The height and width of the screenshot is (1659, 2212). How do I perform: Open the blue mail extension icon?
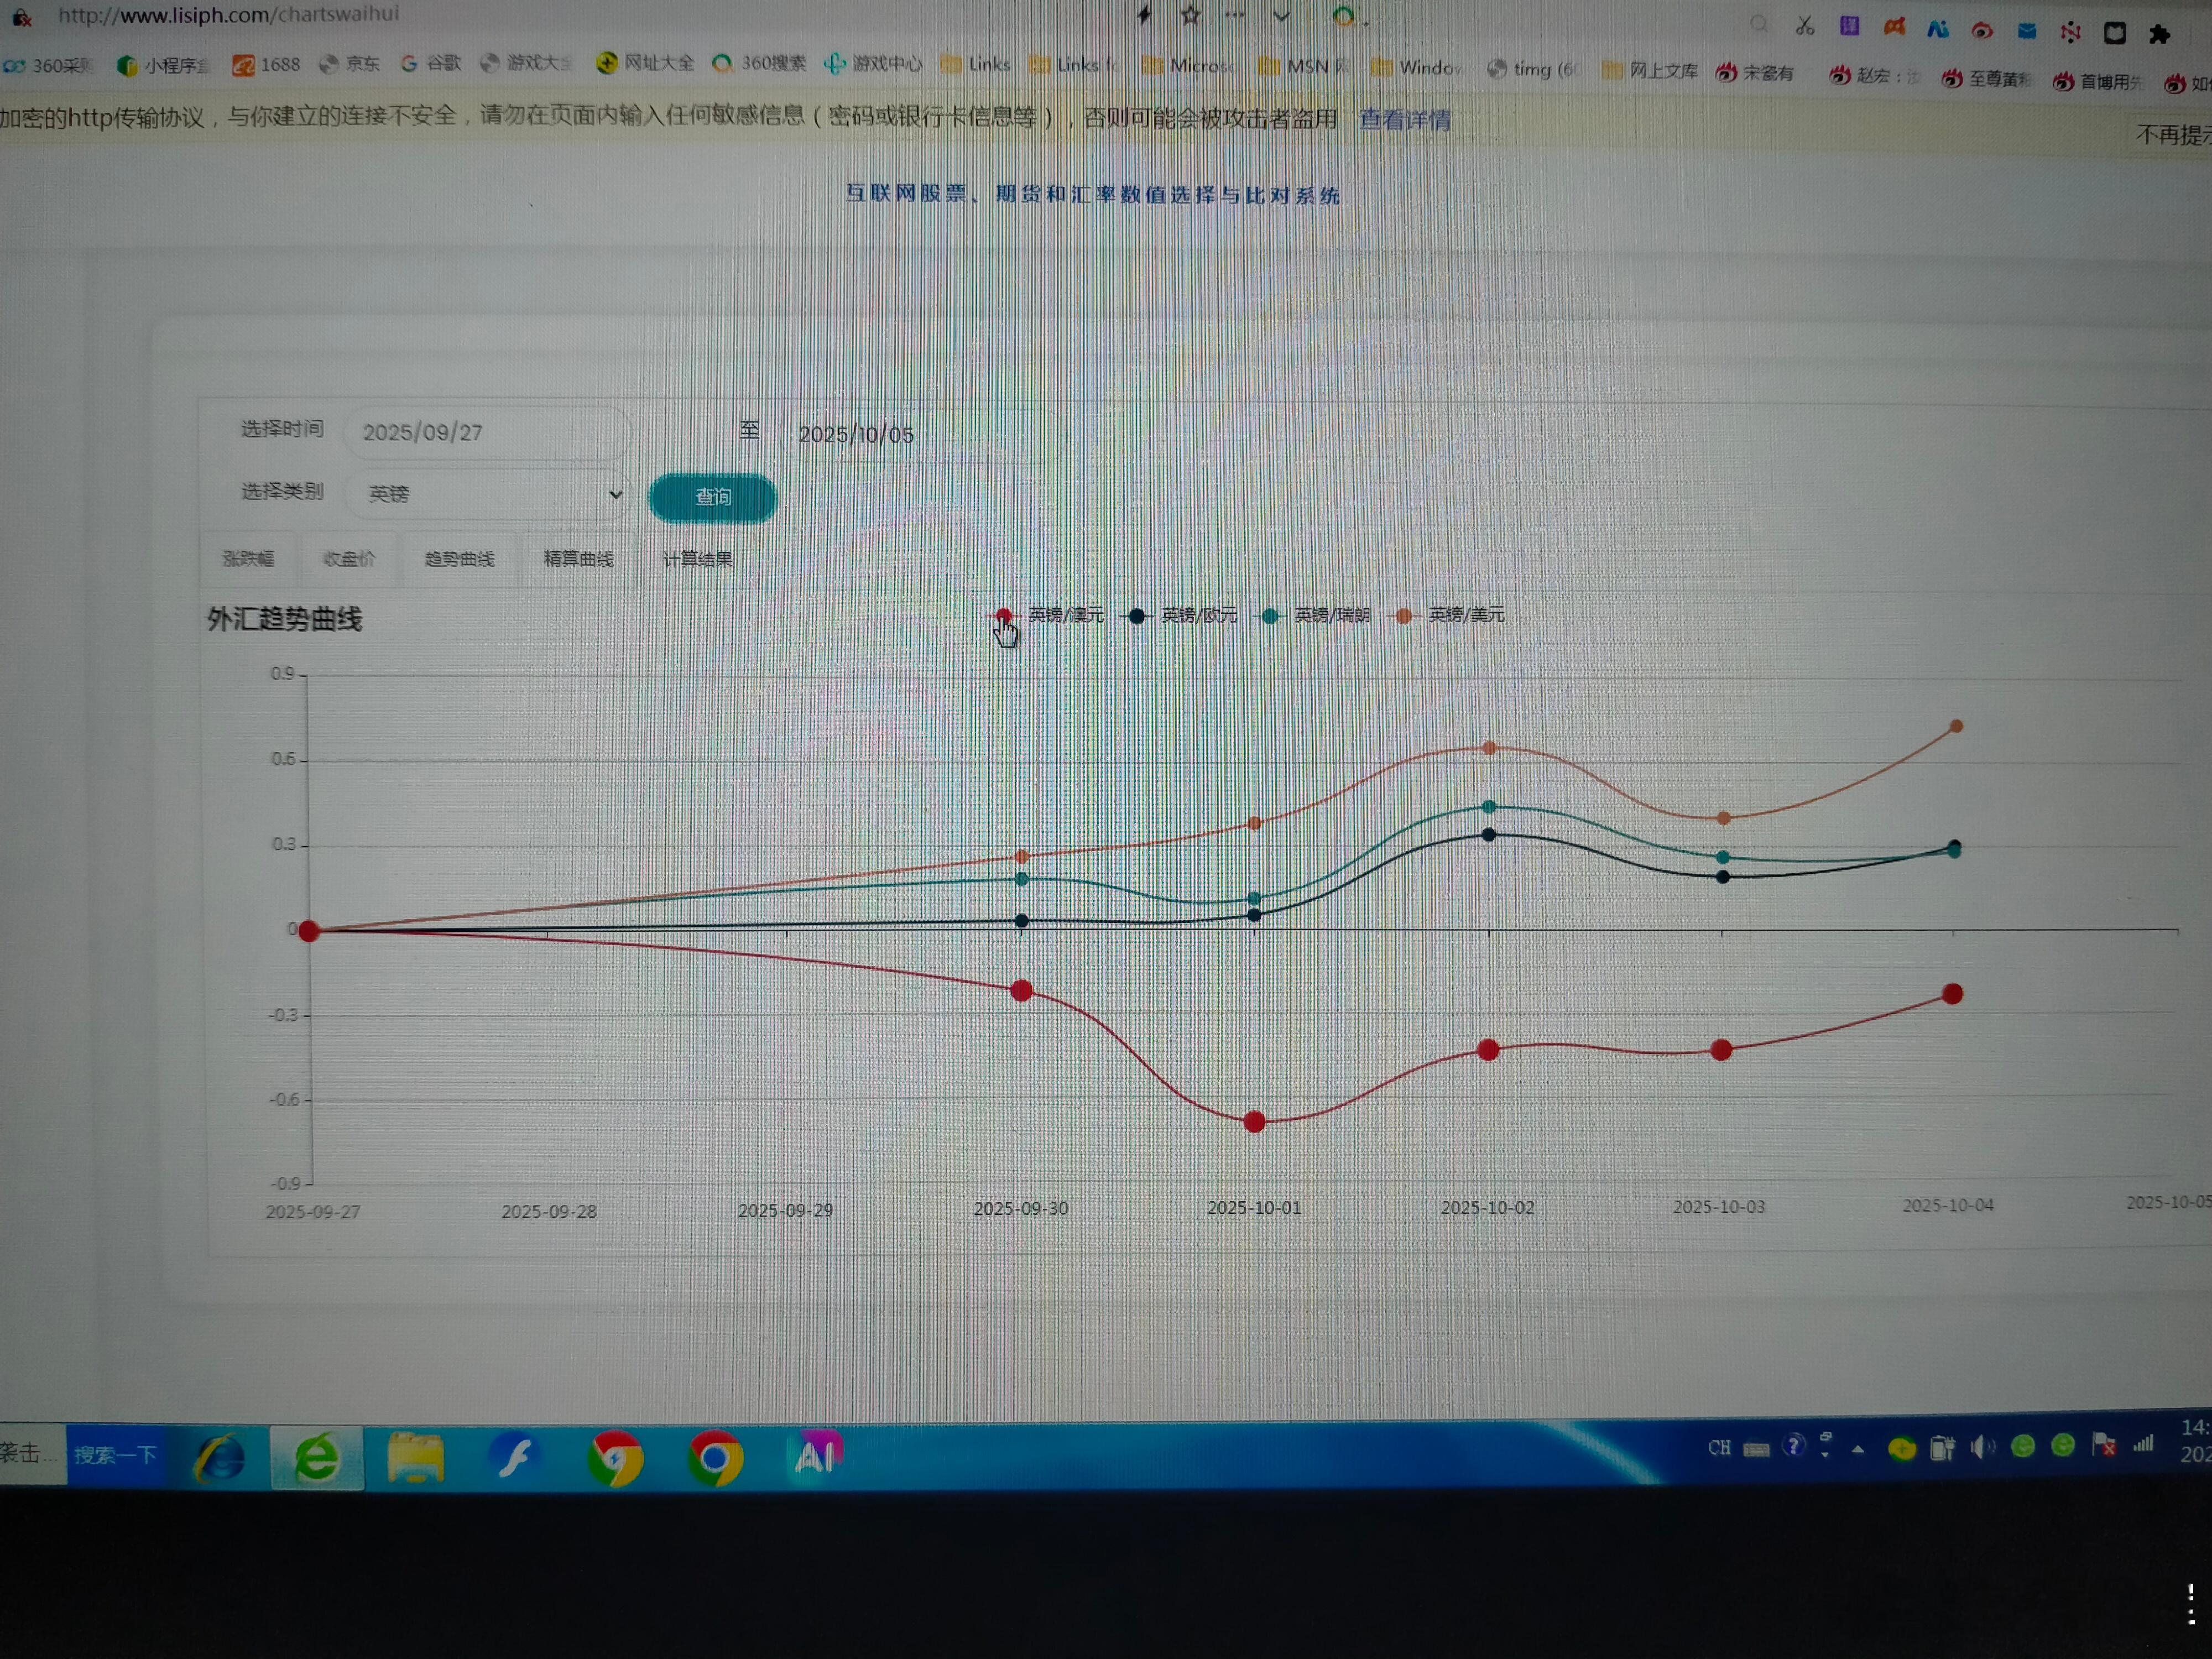pos(2027,31)
